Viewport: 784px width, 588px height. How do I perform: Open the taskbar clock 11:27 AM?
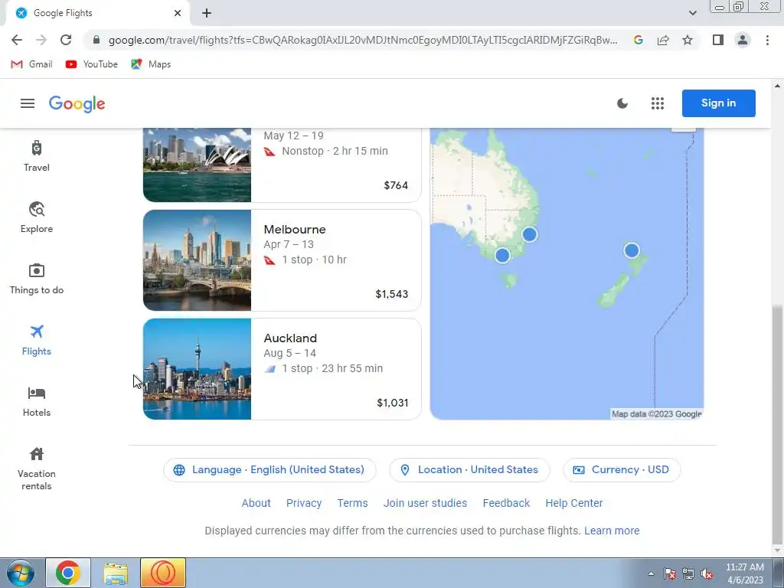coord(744,573)
